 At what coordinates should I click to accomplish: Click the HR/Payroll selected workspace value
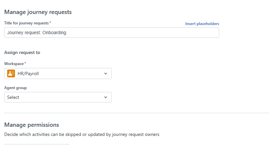point(28,73)
